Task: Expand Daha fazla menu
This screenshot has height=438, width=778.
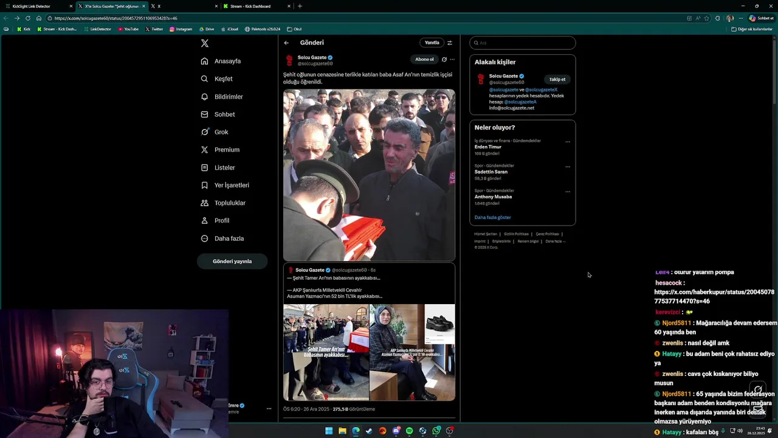Action: coord(222,238)
